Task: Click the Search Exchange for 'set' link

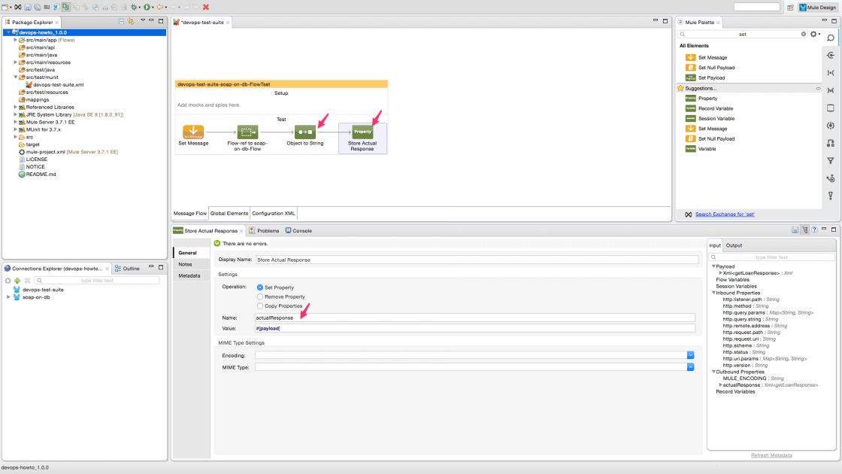Action: (724, 214)
